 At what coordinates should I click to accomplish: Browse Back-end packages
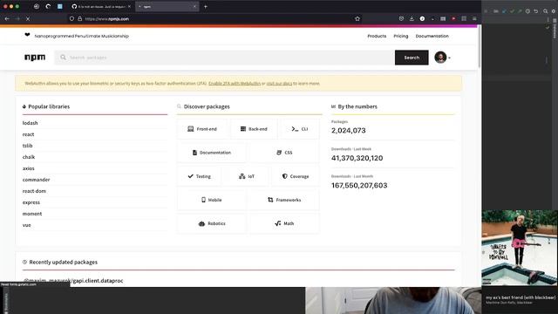254,129
